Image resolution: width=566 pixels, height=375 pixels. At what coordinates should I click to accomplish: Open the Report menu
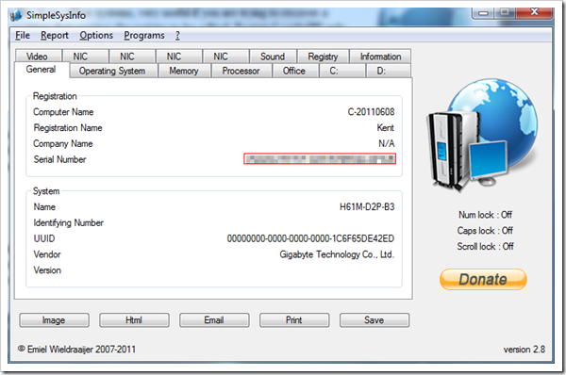pyautogui.click(x=55, y=36)
